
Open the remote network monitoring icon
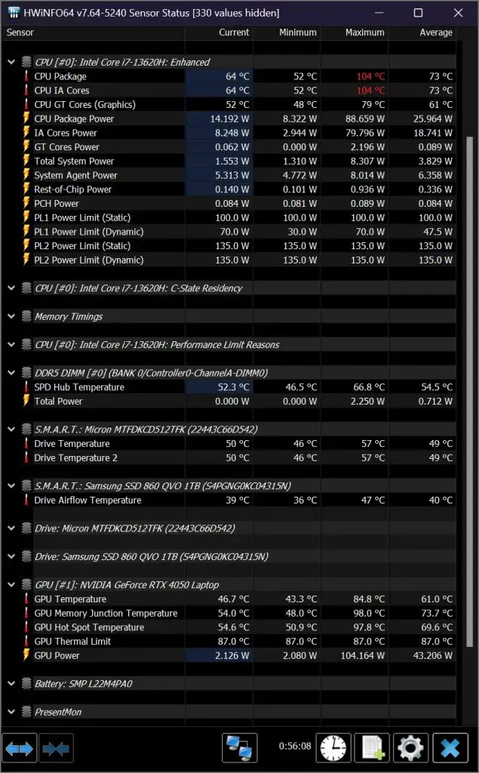240,748
